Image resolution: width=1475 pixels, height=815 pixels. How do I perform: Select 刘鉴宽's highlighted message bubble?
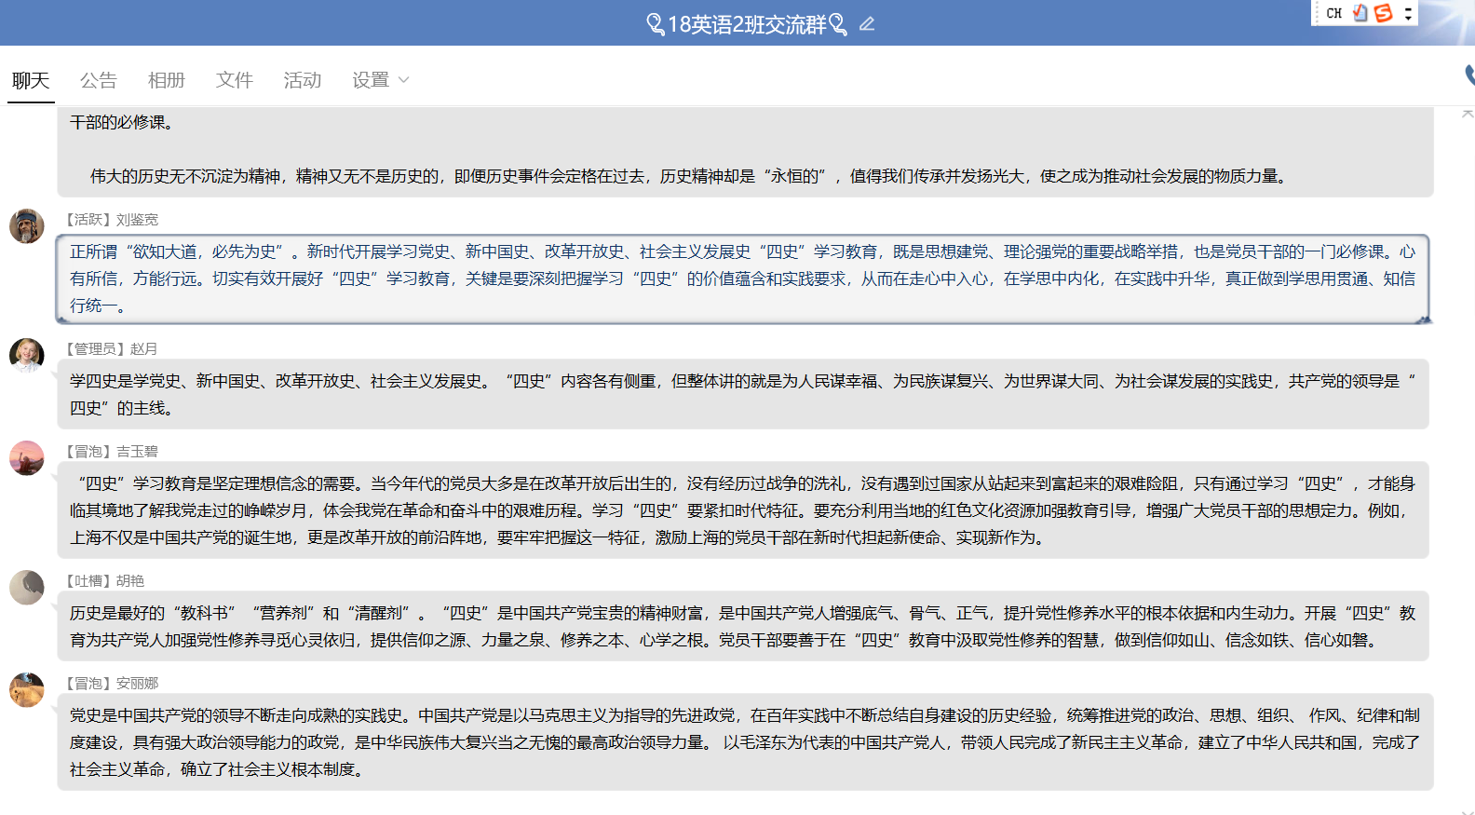tap(742, 278)
